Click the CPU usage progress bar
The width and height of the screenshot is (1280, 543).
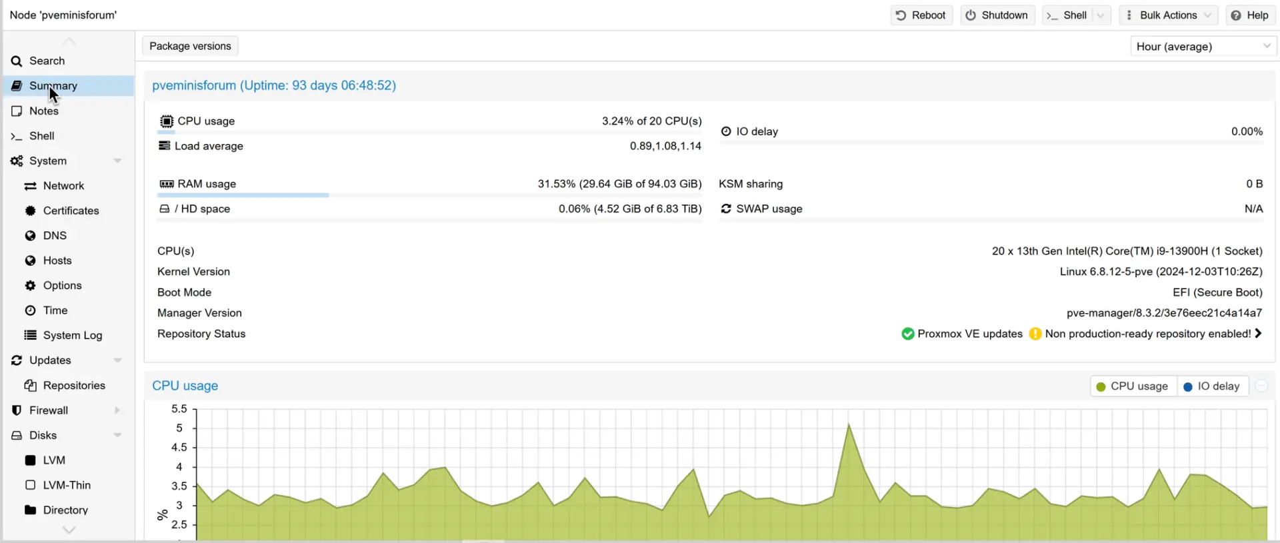(429, 133)
